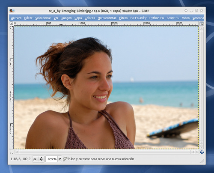Expand the zoom percentage dropdown arrow

click(x=60, y=159)
